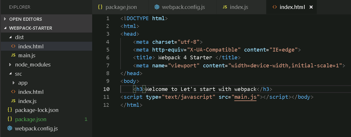The image size is (351, 137).
Task: Click the JS icon next to dist main.js
Action: 13,55
